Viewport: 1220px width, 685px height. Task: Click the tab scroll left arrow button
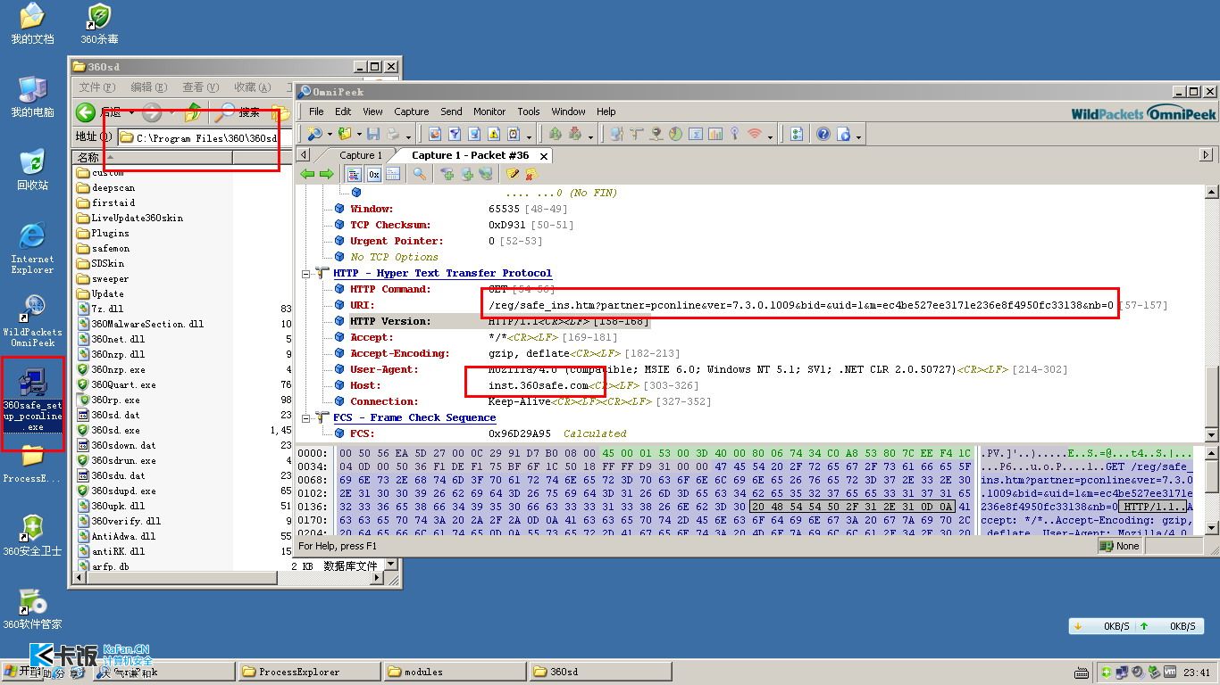pos(304,155)
